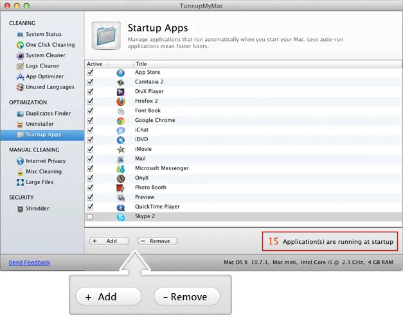Click the Shredder icon
The height and width of the screenshot is (317, 403).
[20, 209]
